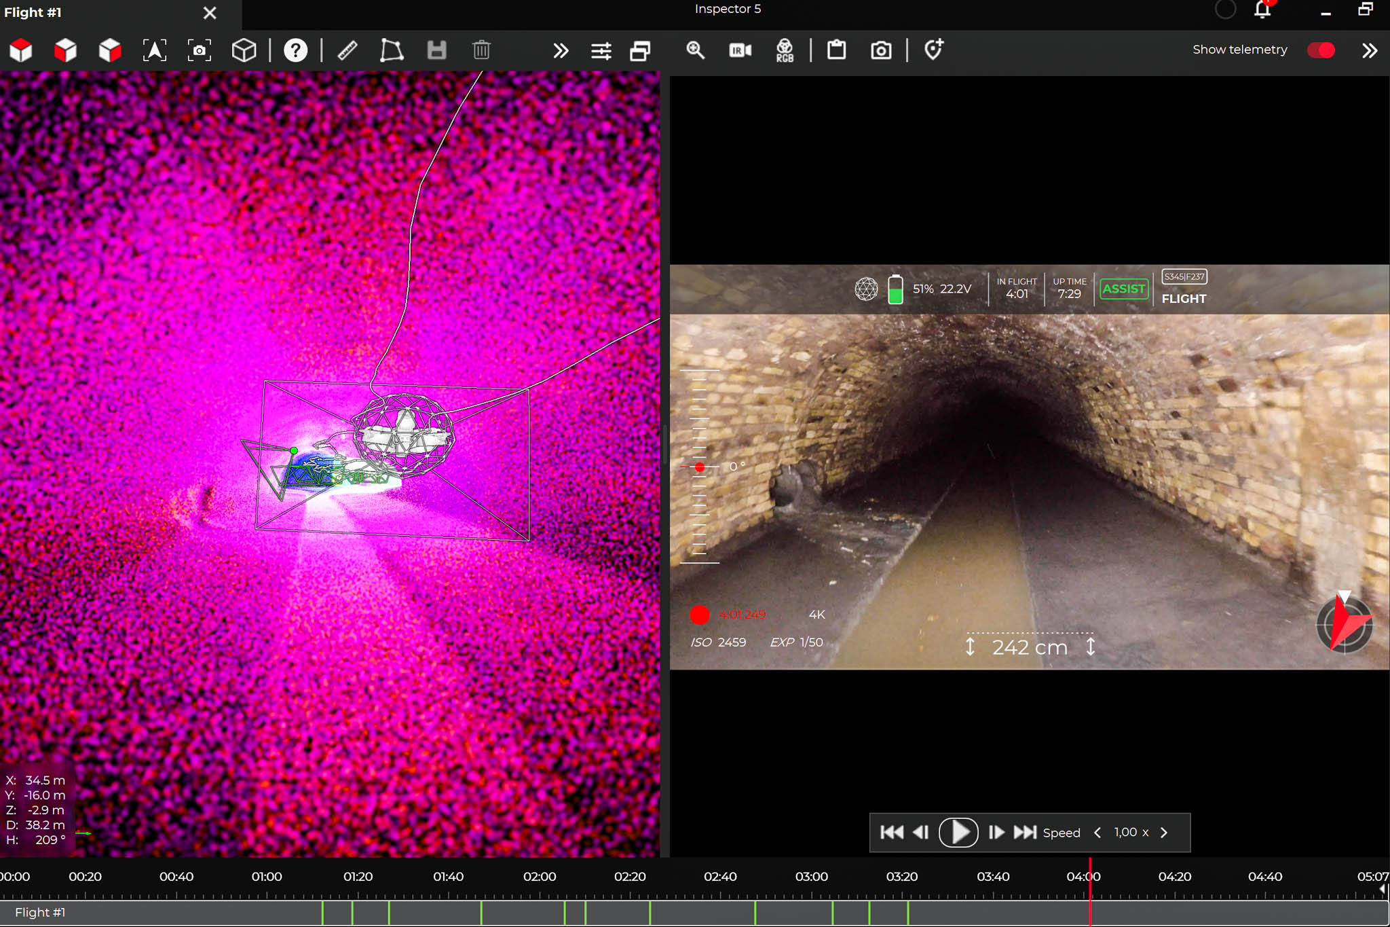
Task: Toggle the wireframe cube view
Action: [244, 50]
